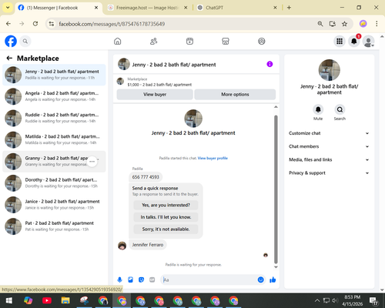The width and height of the screenshot is (385, 308).
Task: Switch to the ChatGPT browser tab
Action: 236,8
